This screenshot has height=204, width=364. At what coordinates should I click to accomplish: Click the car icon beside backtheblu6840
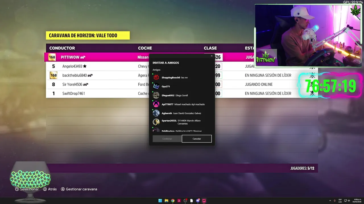tap(90, 75)
